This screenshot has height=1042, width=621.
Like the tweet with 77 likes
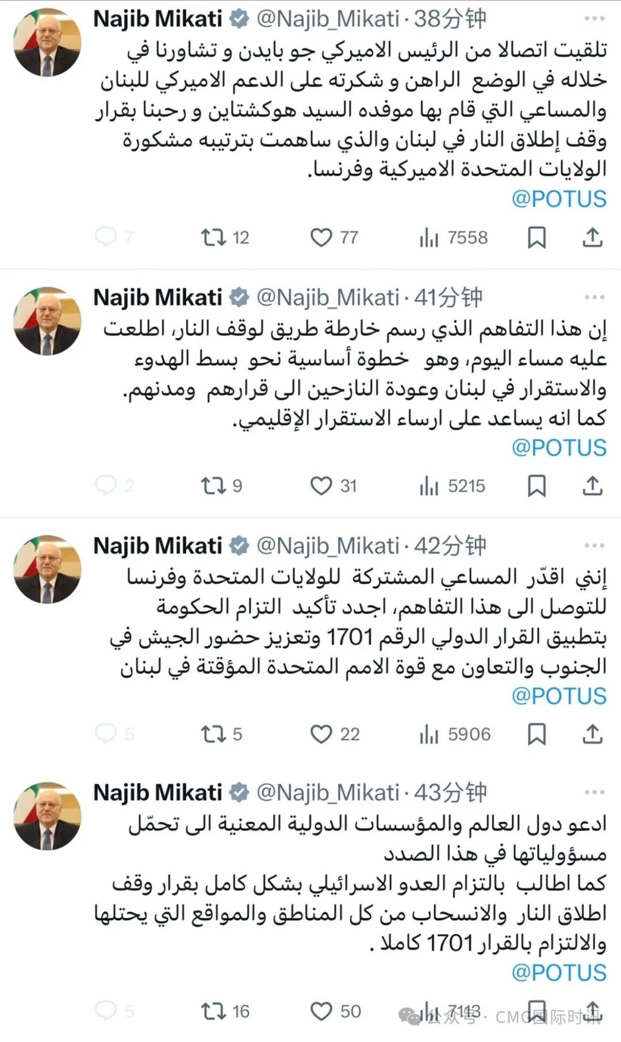(321, 237)
